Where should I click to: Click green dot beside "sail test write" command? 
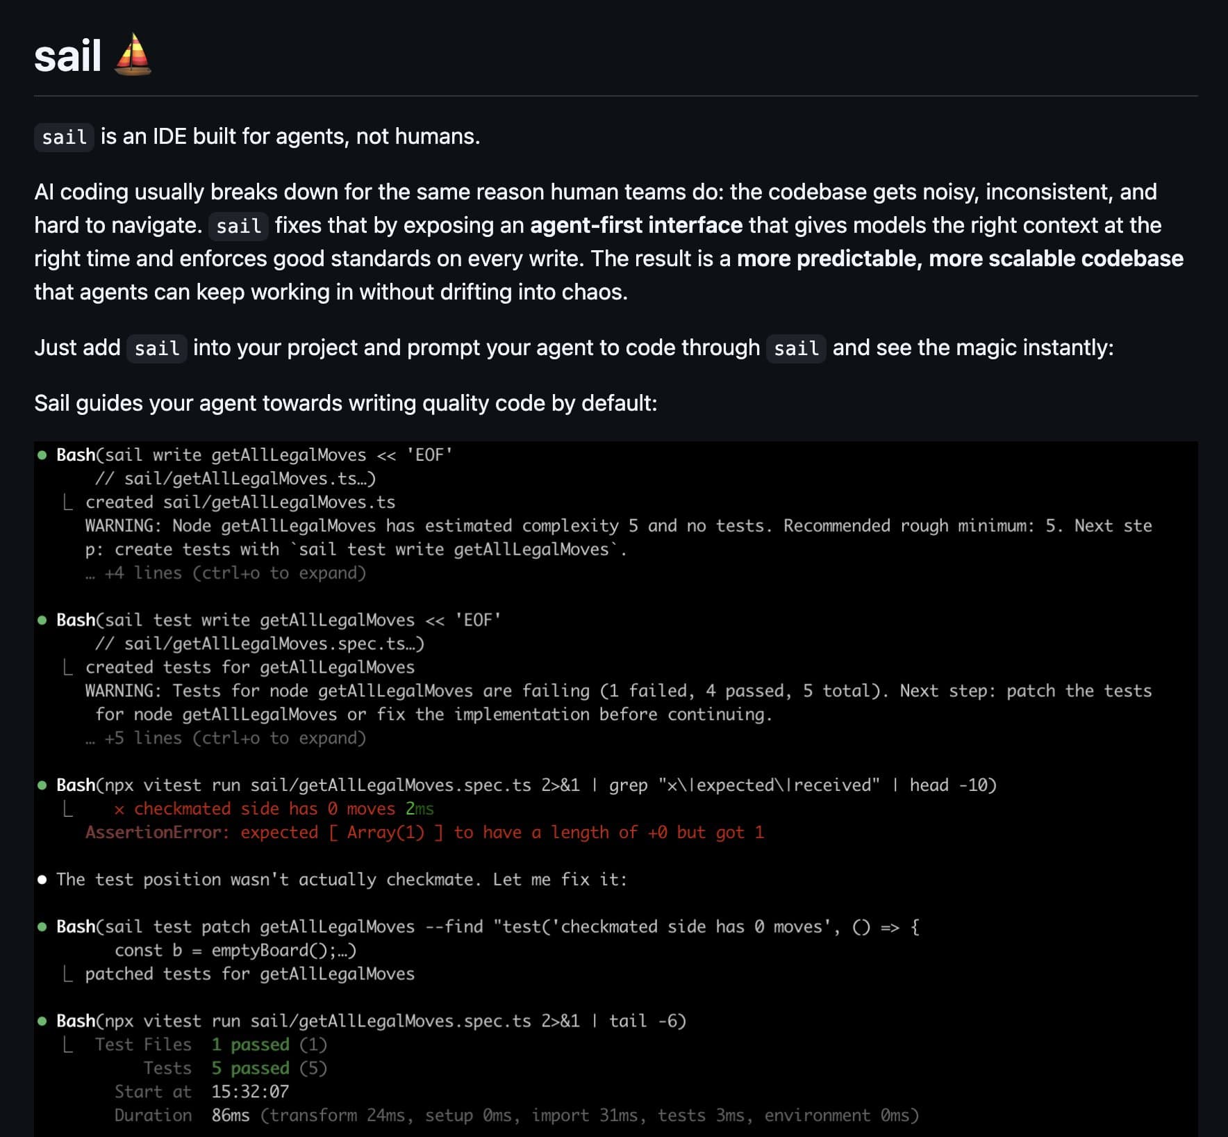coord(42,620)
